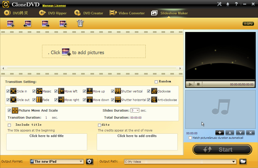Viewport: 258px width, 168px height.
Task: Click the Shutter horizontal transition icon
Action: click(118, 100)
